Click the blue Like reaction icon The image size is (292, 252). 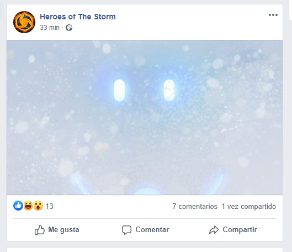pos(18,206)
